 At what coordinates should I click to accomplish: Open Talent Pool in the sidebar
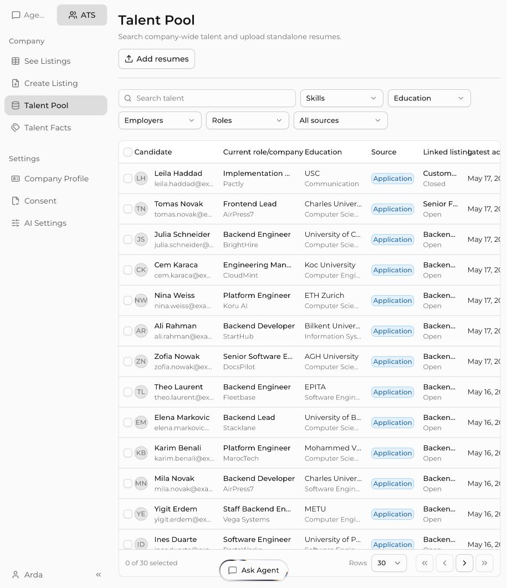pyautogui.click(x=56, y=105)
